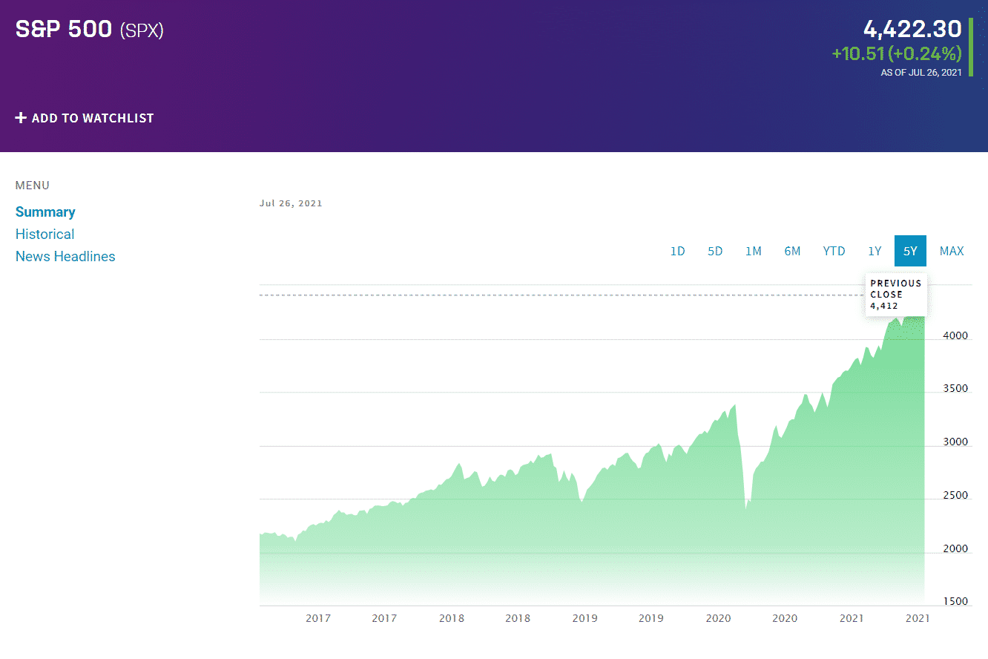Click the 2500 y-axis label
The width and height of the screenshot is (988, 659).
tap(955, 496)
